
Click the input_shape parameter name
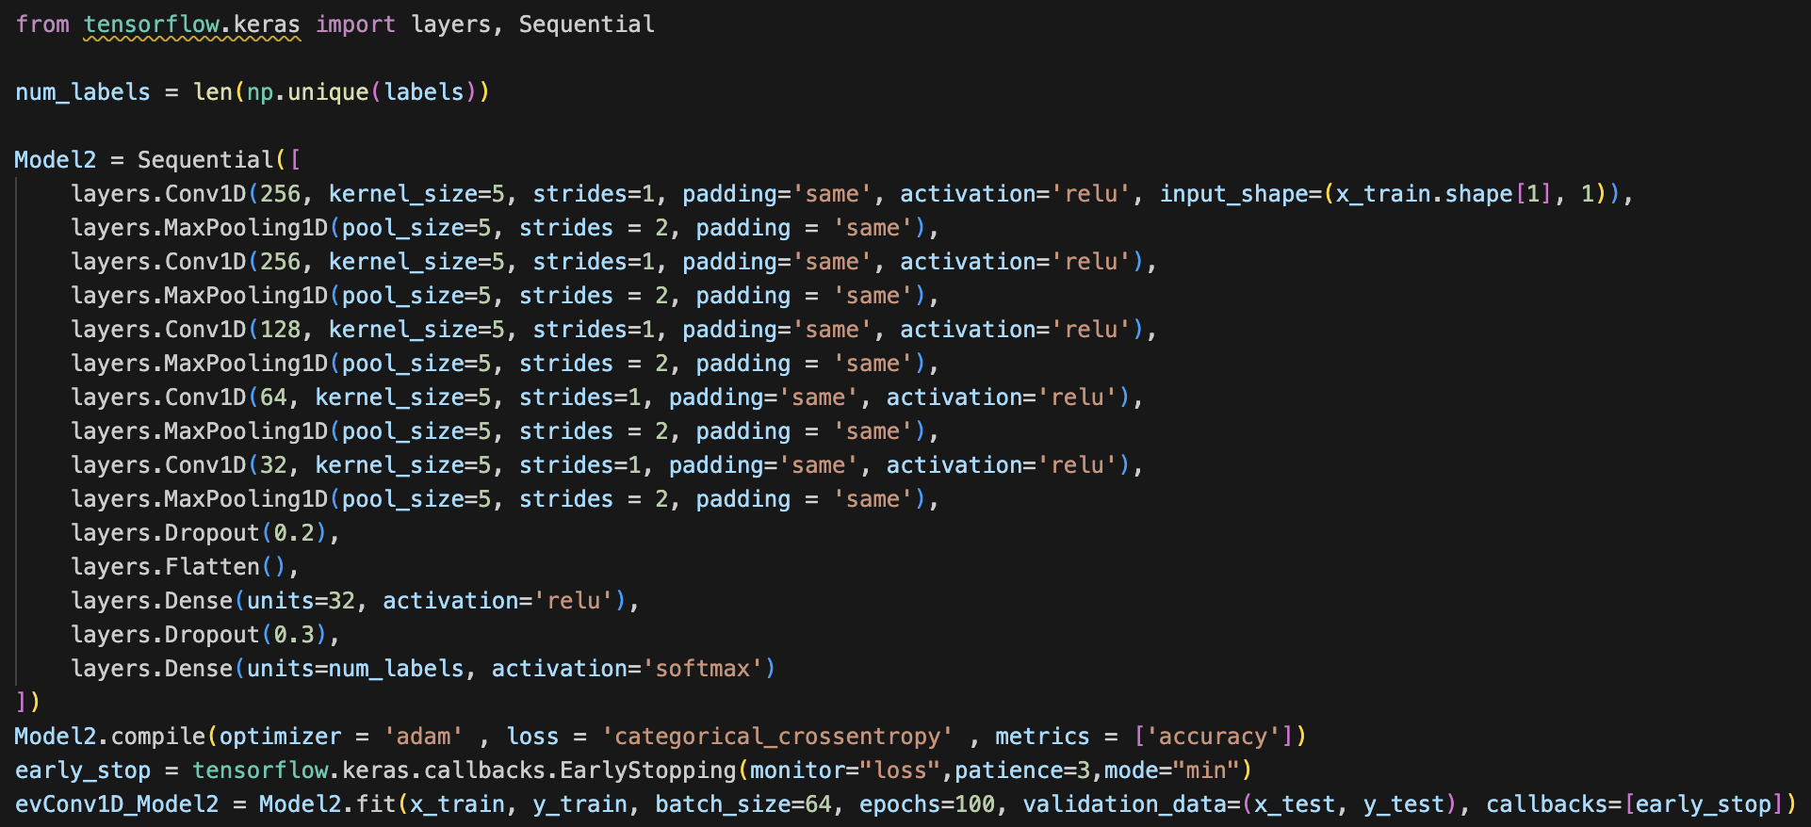[x=1233, y=194]
